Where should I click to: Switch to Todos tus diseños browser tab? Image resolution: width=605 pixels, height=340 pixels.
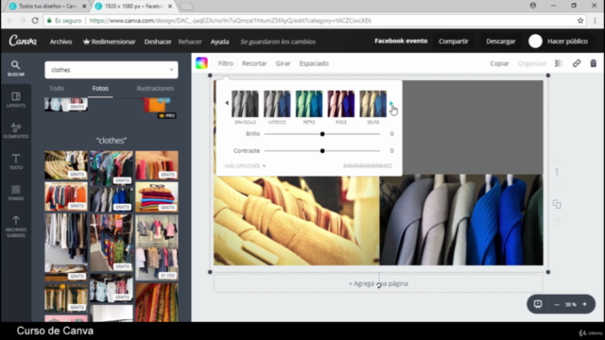coord(47,7)
